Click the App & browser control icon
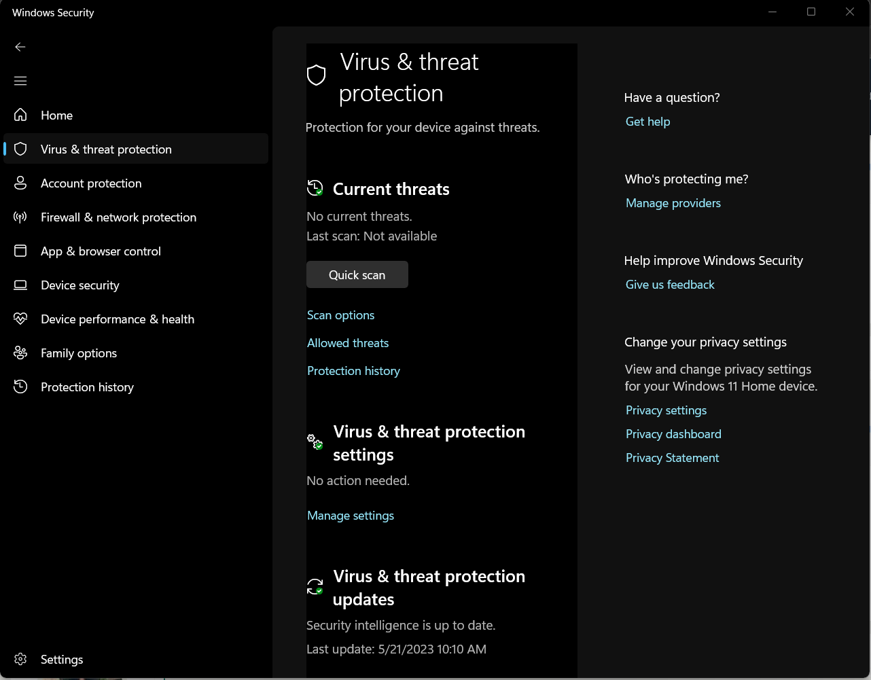This screenshot has width=871, height=680. 21,251
